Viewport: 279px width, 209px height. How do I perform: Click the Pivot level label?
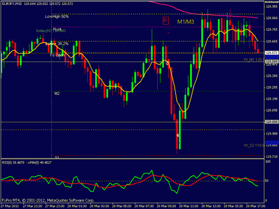57,29
